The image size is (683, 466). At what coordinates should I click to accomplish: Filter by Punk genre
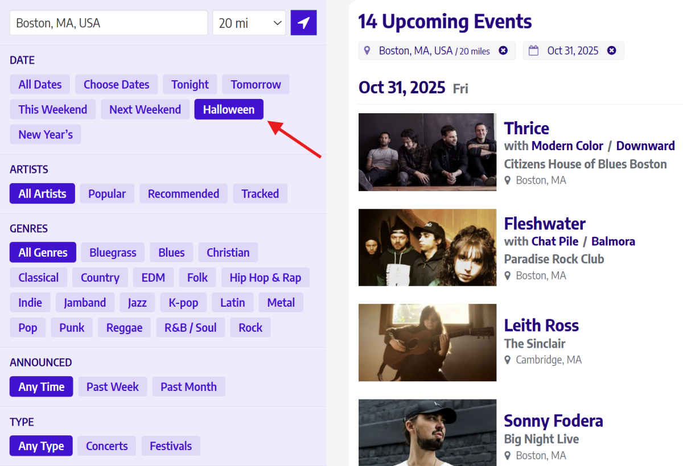pos(72,328)
